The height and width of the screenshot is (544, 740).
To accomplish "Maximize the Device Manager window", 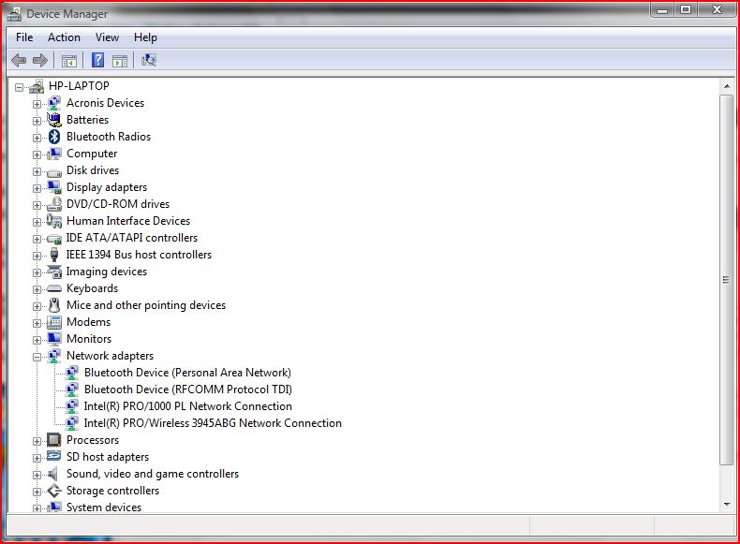I will [x=686, y=9].
